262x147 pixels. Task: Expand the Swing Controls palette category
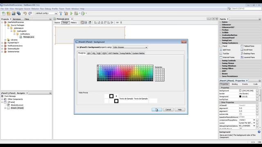221,61
